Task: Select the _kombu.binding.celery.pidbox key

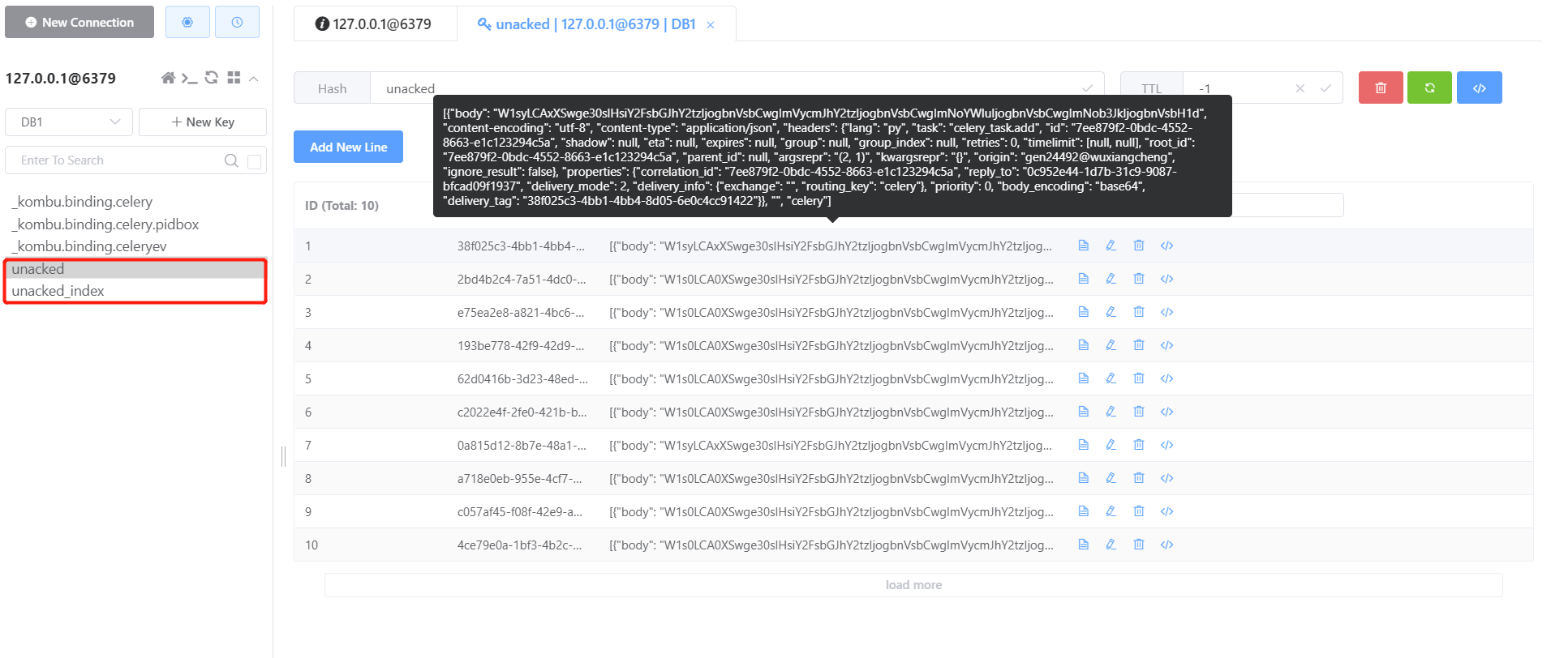Action: (x=105, y=224)
